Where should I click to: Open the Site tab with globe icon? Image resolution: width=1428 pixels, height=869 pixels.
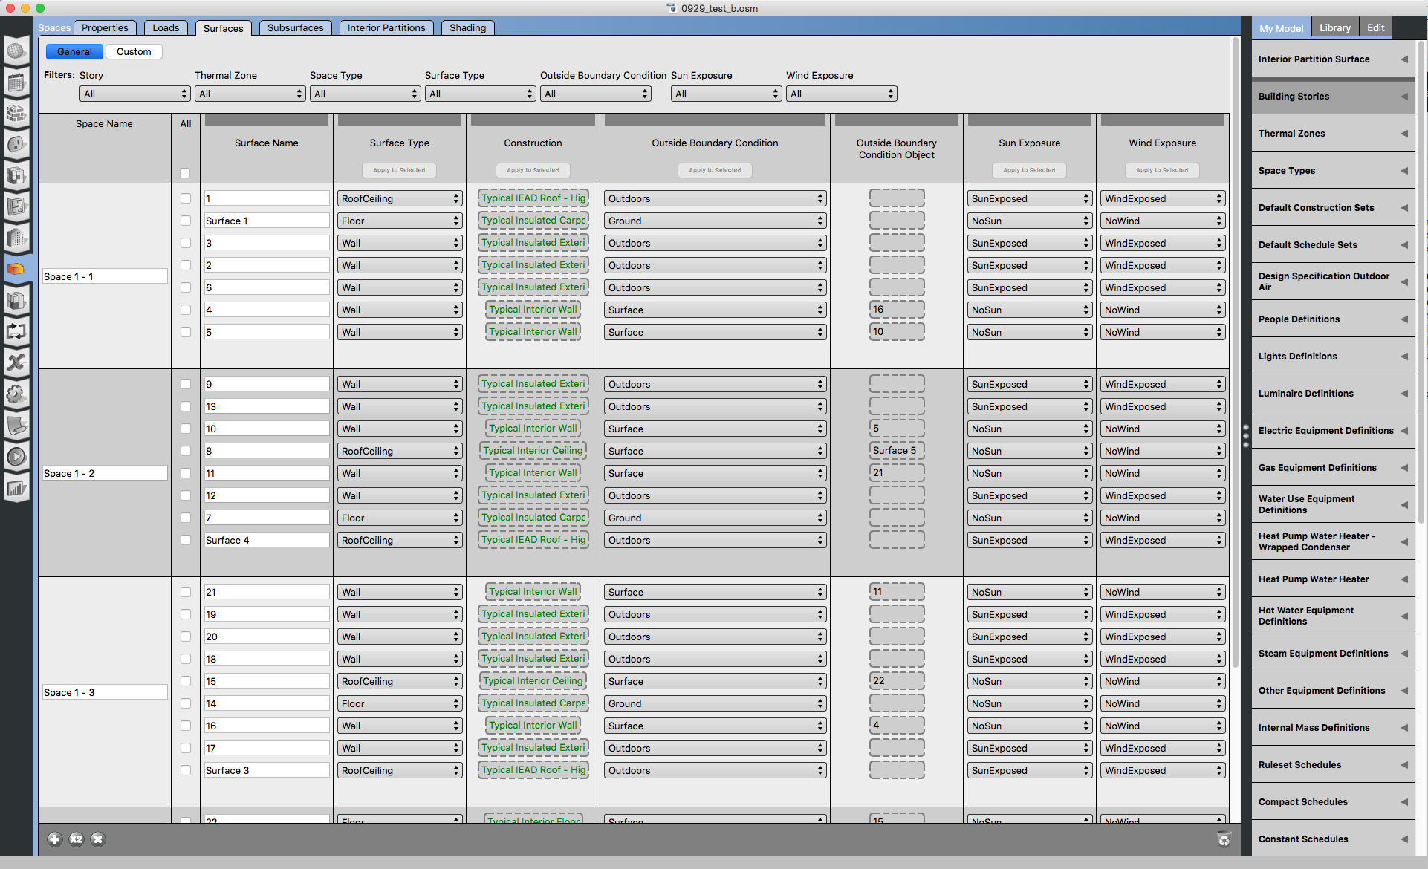pyautogui.click(x=17, y=51)
